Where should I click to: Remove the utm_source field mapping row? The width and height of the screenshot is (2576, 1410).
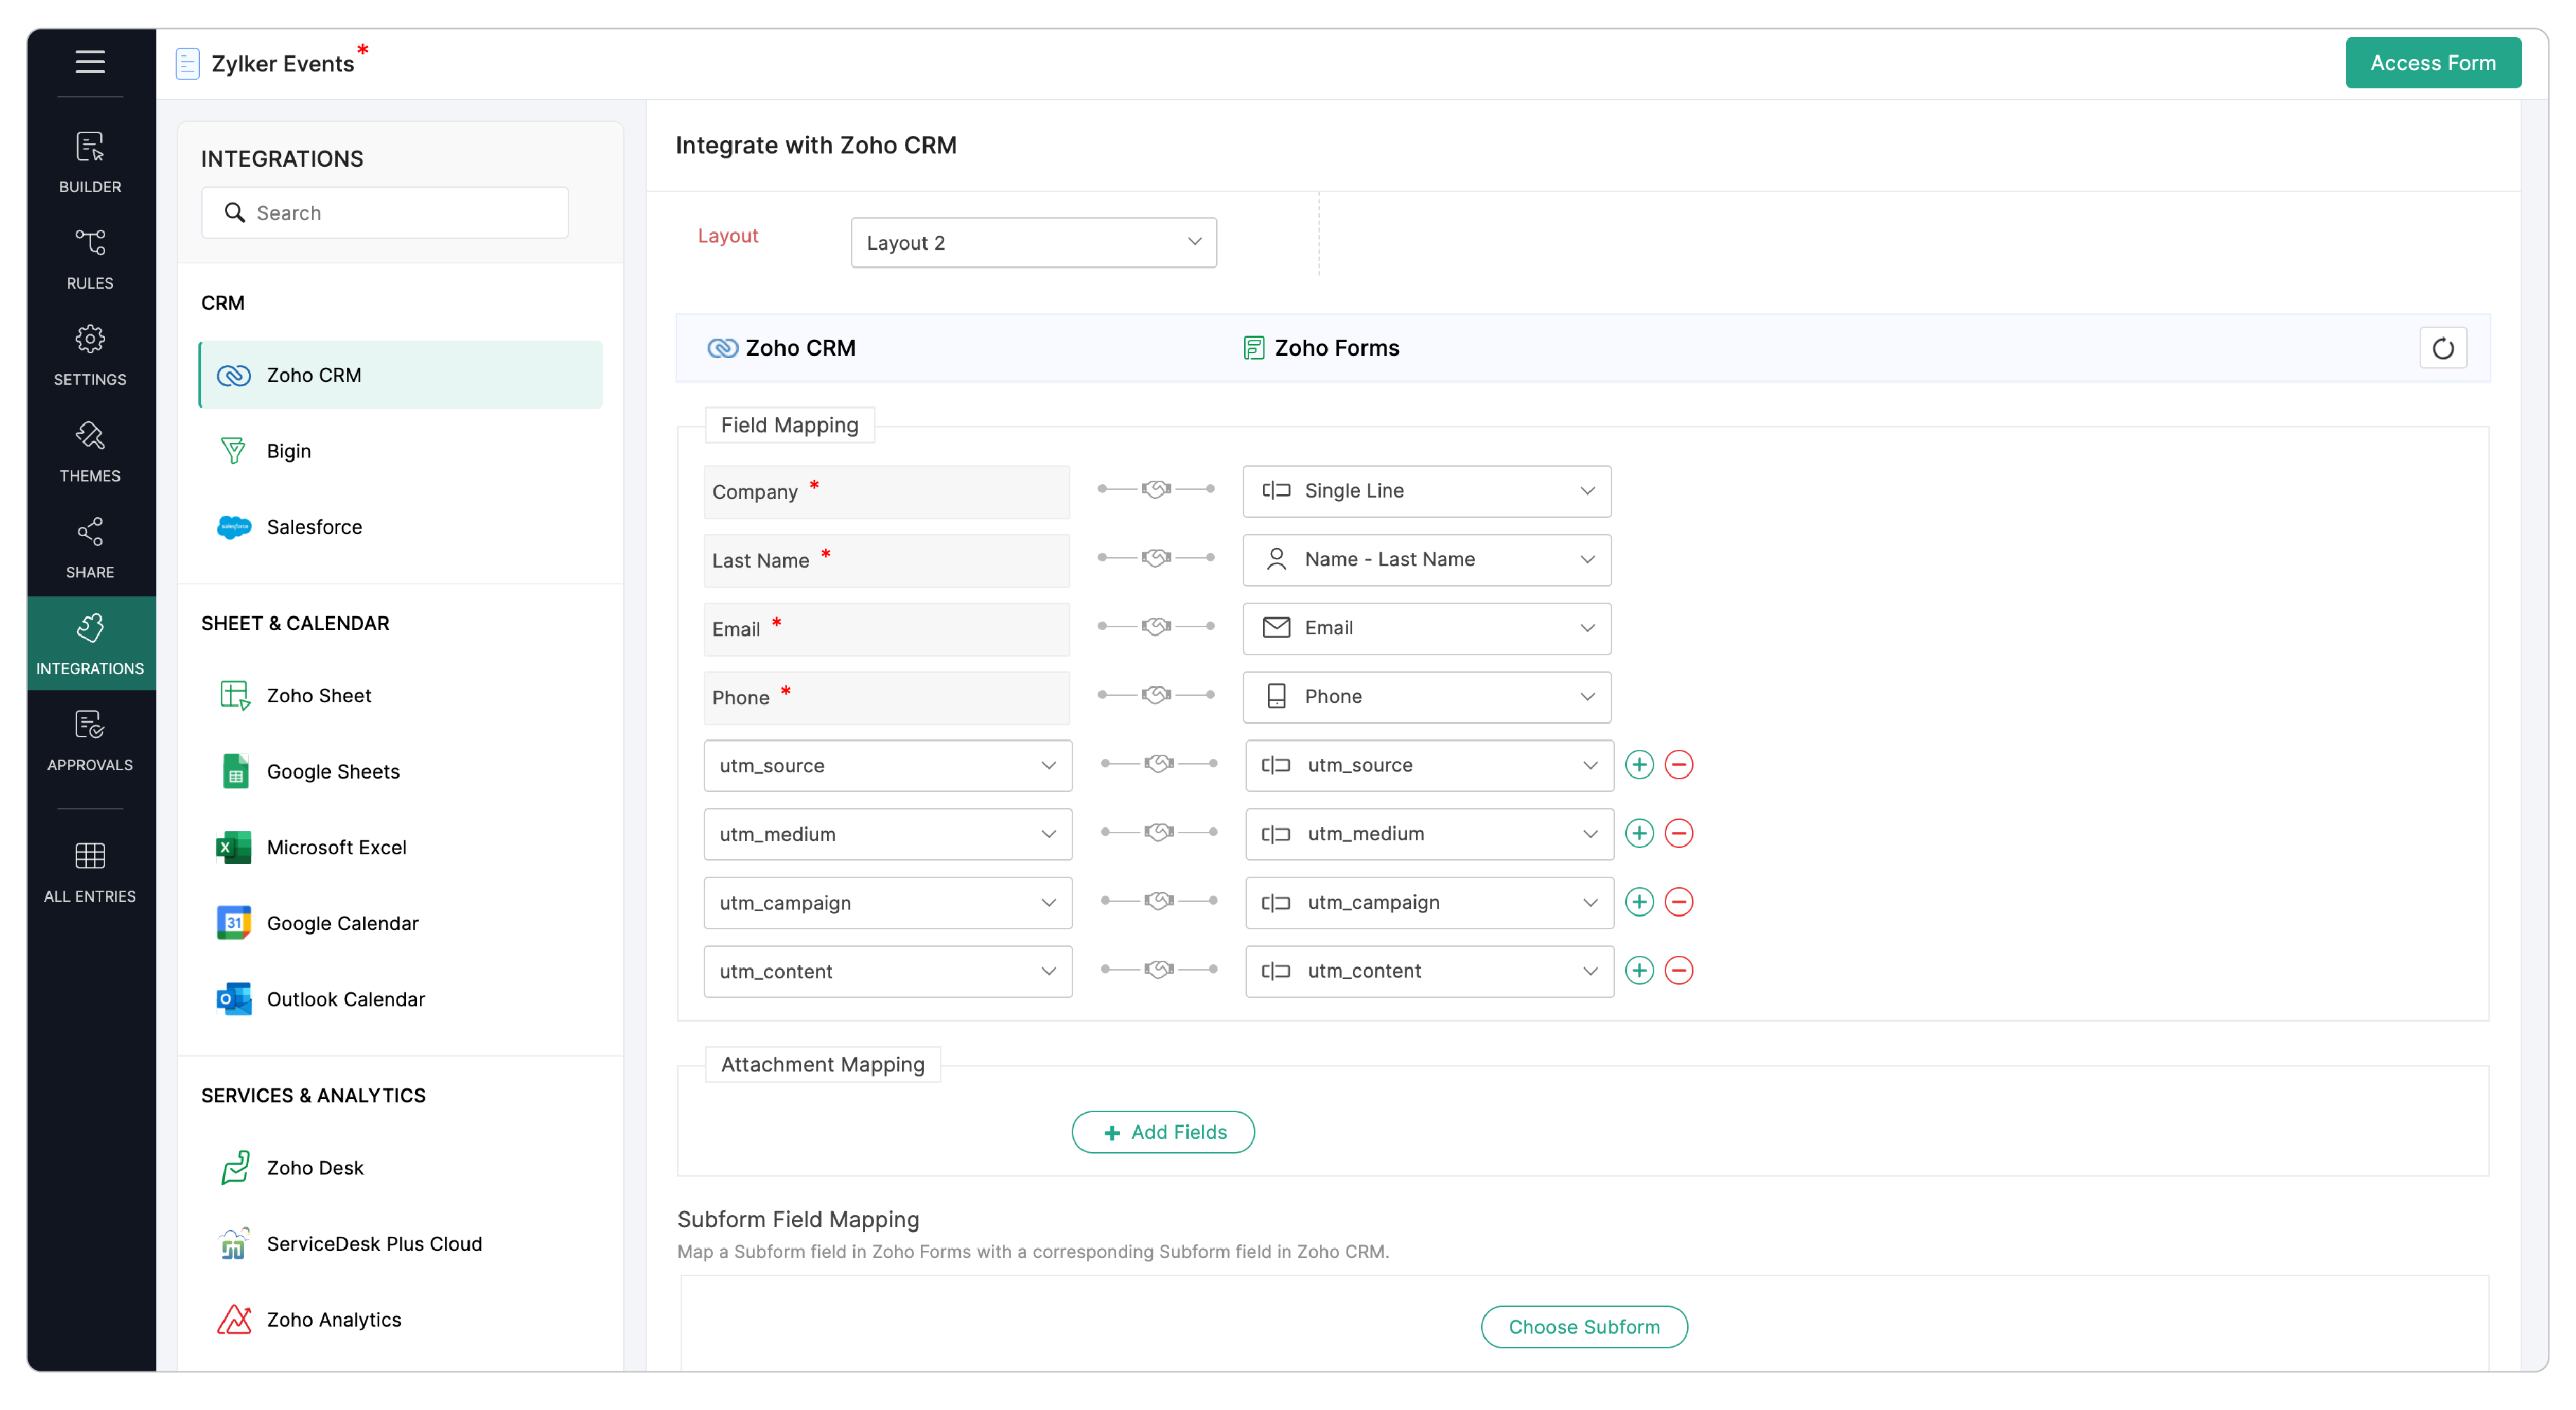pyautogui.click(x=1679, y=764)
